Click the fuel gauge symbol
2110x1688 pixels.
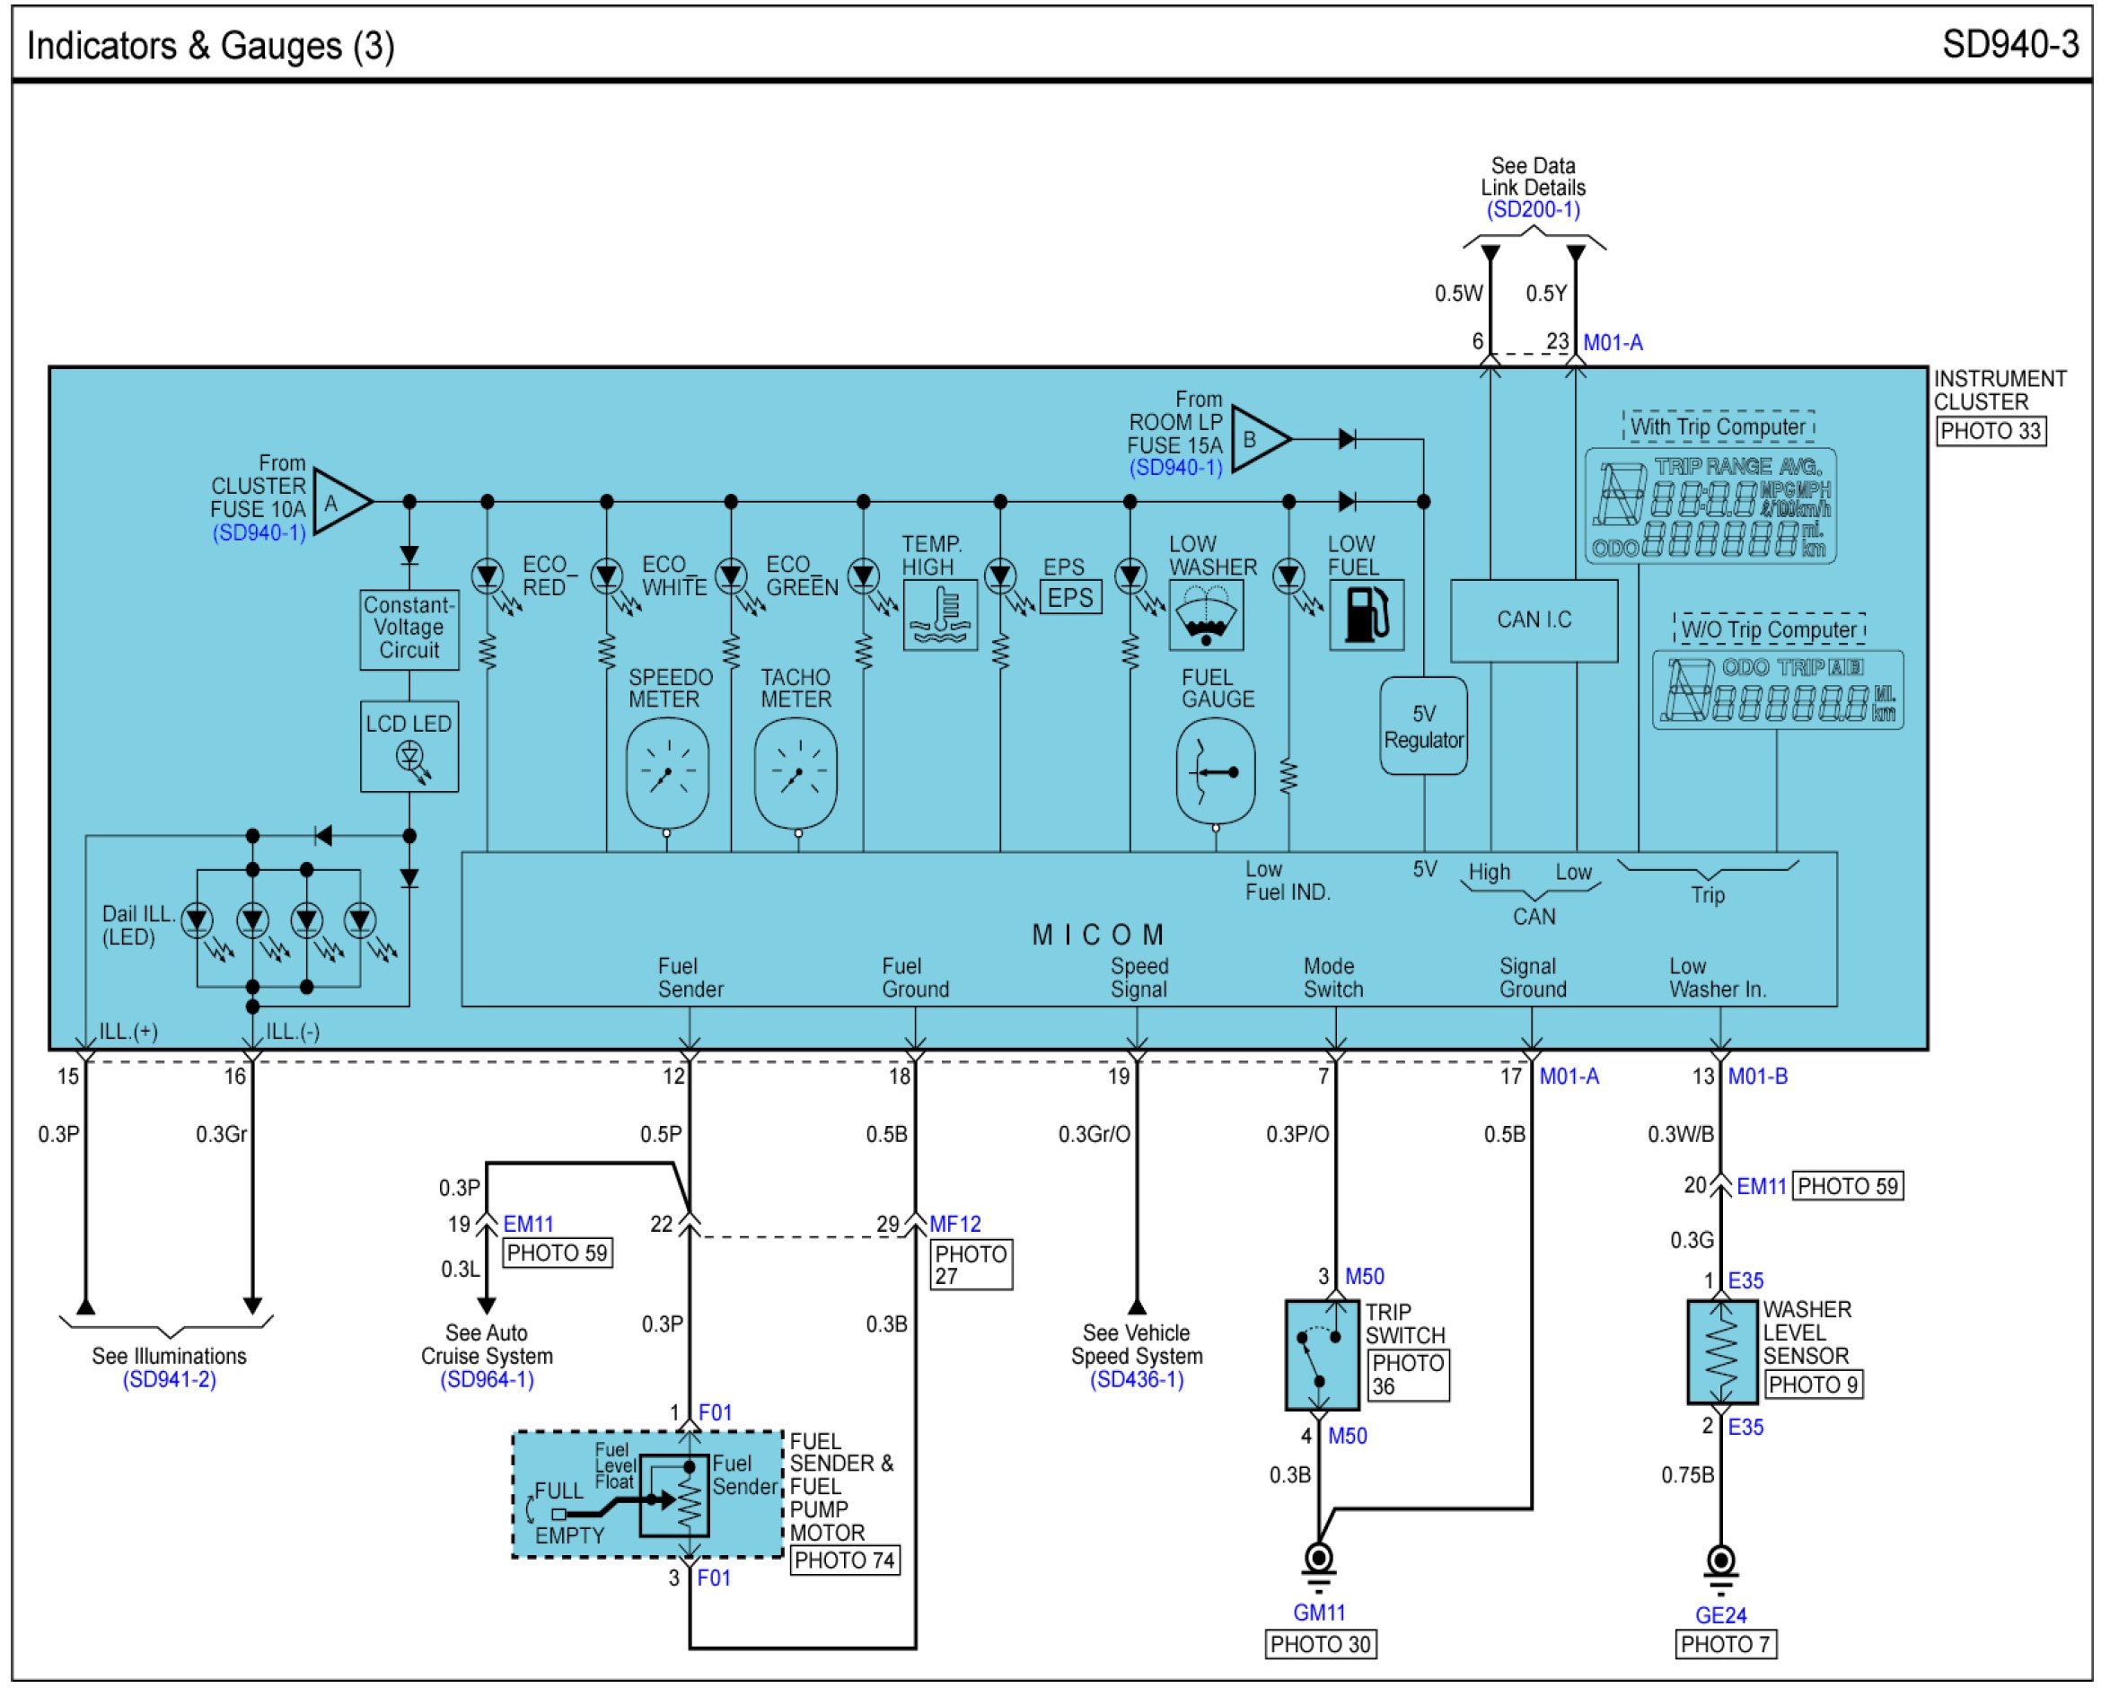click(1216, 772)
